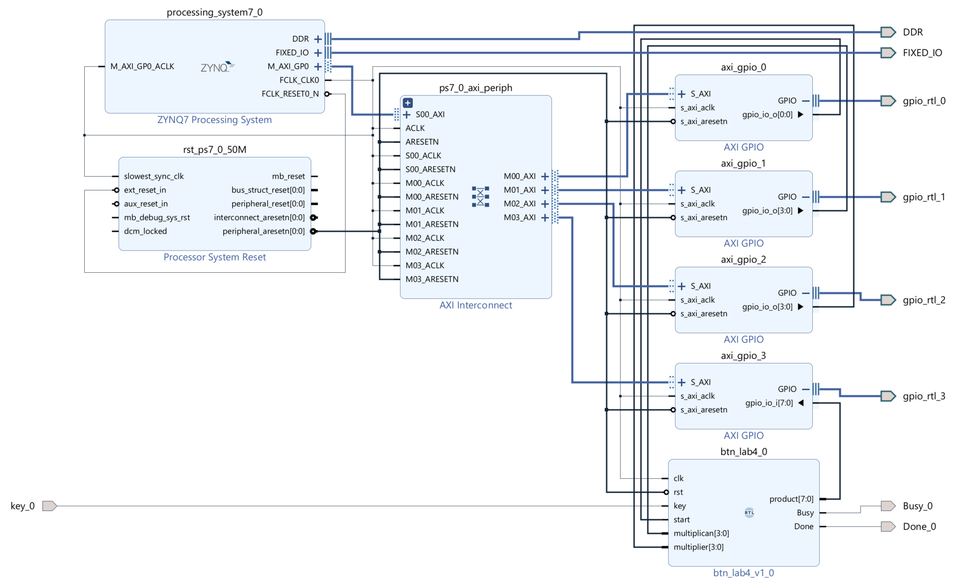
Task: Expand DDR interface on processing_system7_0
Action: click(x=318, y=39)
